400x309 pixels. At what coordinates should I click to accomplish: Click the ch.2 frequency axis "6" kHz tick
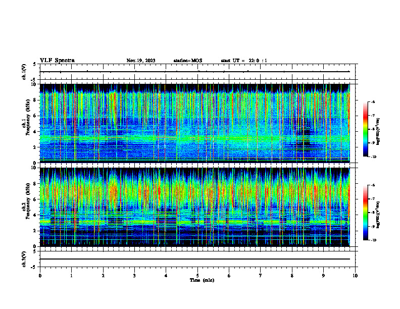[x=35, y=199]
